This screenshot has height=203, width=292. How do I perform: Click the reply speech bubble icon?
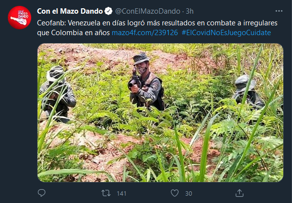[x=41, y=193]
